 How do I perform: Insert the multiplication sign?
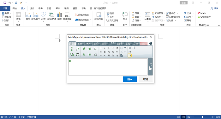coord(101,52)
